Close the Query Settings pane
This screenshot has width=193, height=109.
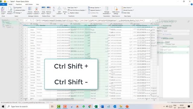(x=188, y=21)
